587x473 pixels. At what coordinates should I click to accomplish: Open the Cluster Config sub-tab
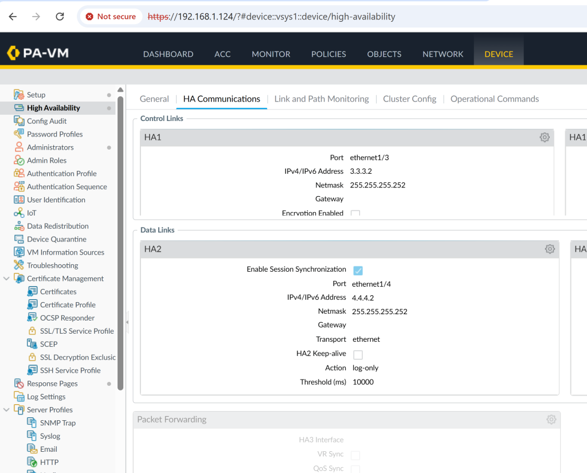point(409,99)
